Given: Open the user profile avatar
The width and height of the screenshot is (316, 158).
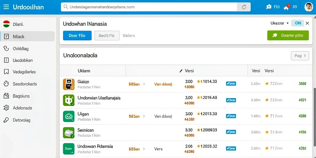Looking at the screenshot, I should pyautogui.click(x=309, y=7).
